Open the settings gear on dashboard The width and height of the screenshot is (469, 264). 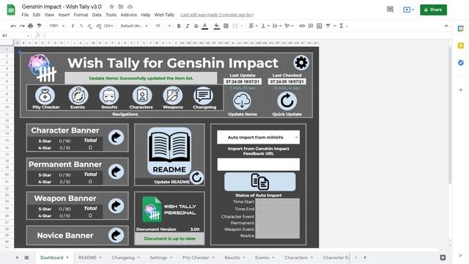coord(301,62)
